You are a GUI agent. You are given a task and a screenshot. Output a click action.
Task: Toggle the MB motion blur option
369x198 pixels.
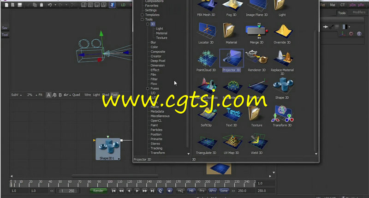[191, 191]
